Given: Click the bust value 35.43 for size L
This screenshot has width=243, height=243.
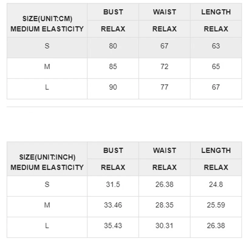Looking at the screenshot, I should 113,226.
